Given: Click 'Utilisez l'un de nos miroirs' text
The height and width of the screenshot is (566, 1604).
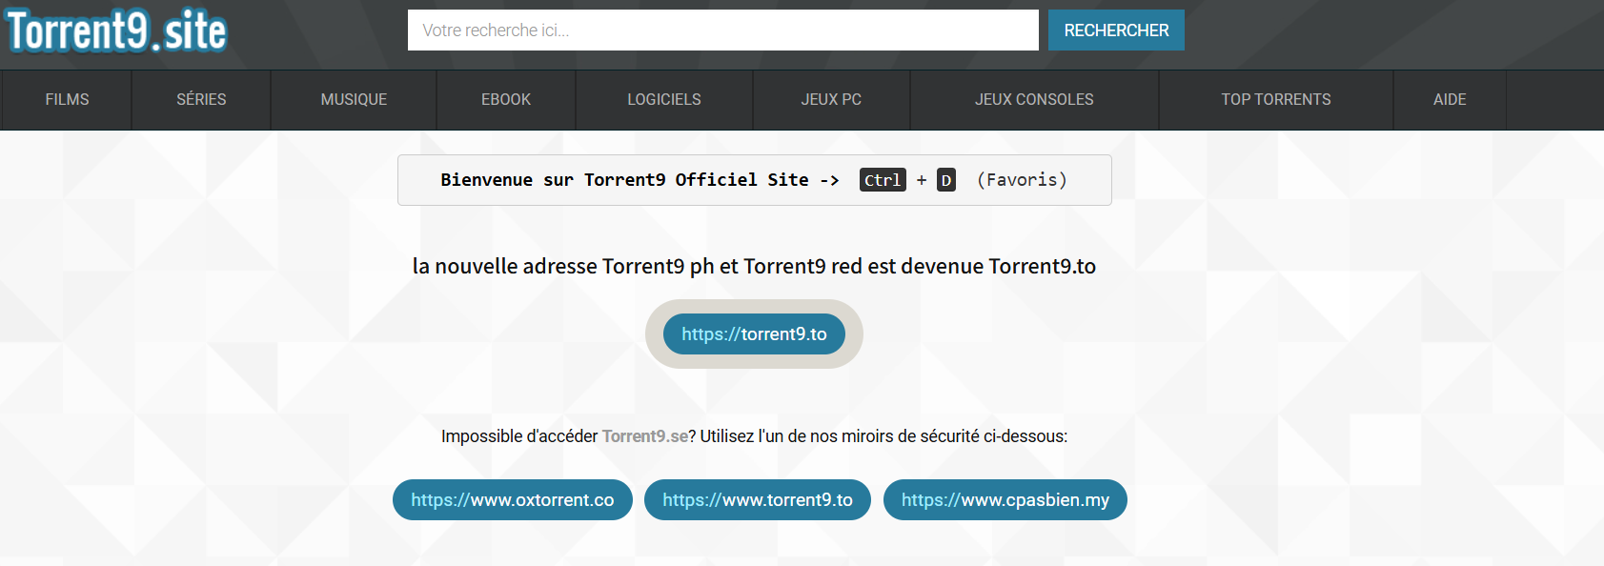Looking at the screenshot, I should (883, 436).
